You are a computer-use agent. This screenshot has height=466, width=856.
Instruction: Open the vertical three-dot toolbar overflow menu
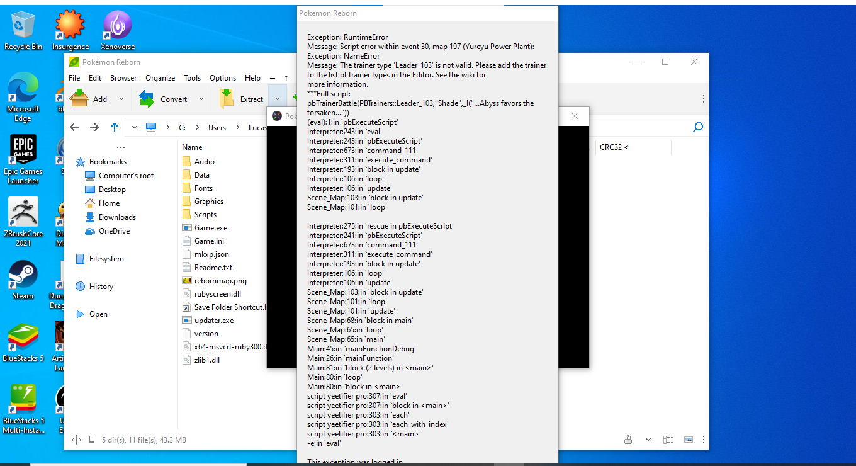703,99
